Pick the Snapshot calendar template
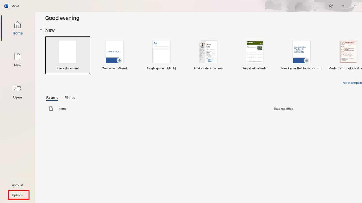This screenshot has width=362, height=203. [255, 55]
